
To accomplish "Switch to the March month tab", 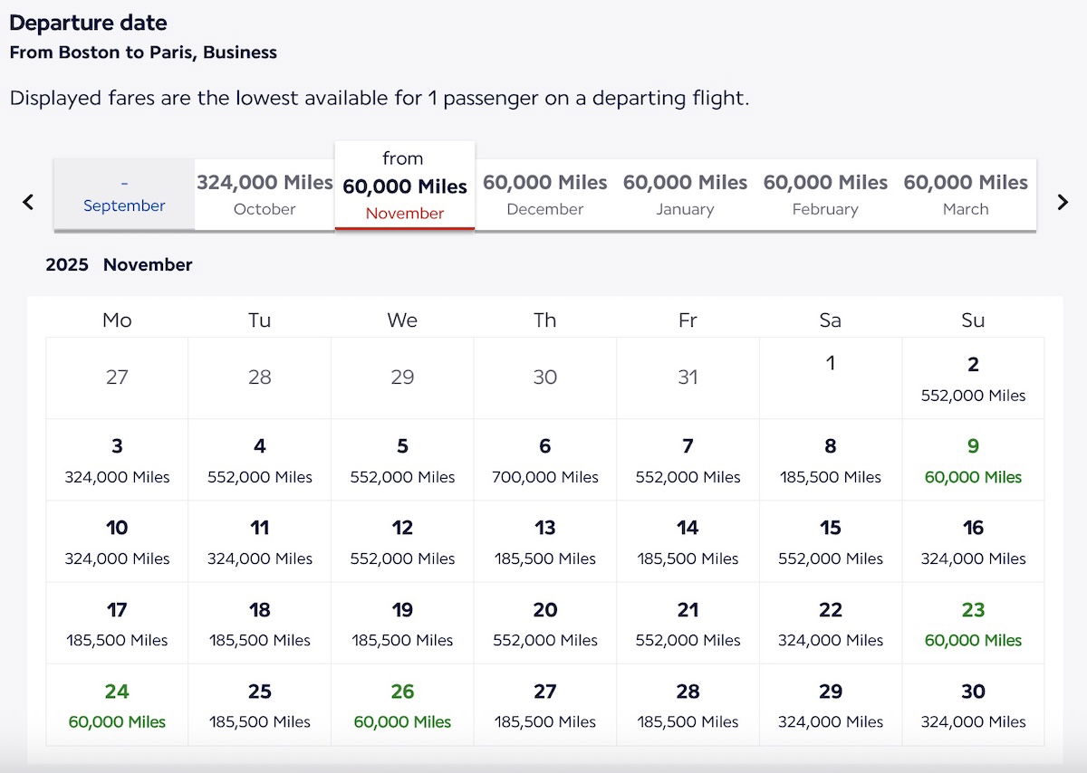I will pos(966,195).
